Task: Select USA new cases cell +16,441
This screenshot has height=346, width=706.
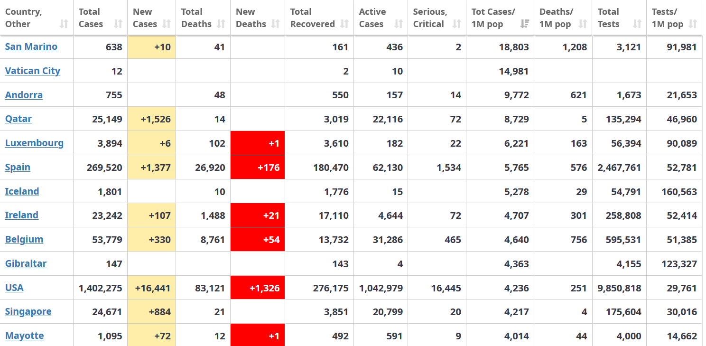Action: tap(152, 288)
